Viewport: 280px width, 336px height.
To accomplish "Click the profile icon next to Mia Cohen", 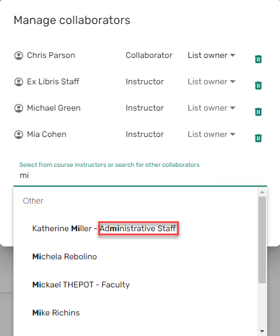I will [x=19, y=135].
